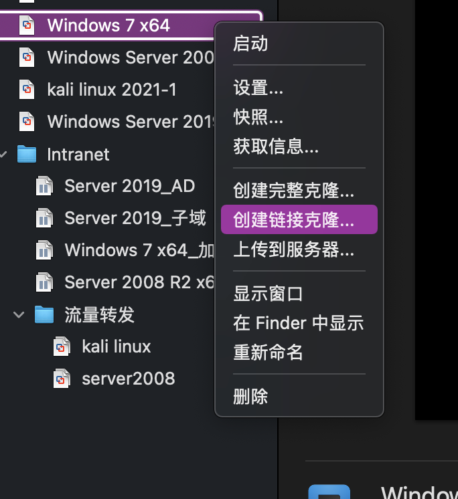Select kali linux 2021-1 in the list
458x499 pixels.
click(112, 90)
